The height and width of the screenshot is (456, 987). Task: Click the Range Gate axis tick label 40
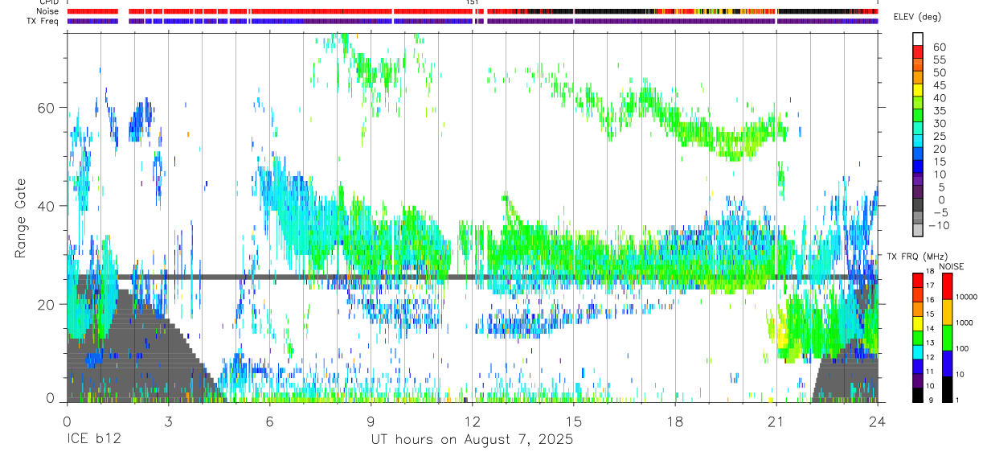[47, 206]
